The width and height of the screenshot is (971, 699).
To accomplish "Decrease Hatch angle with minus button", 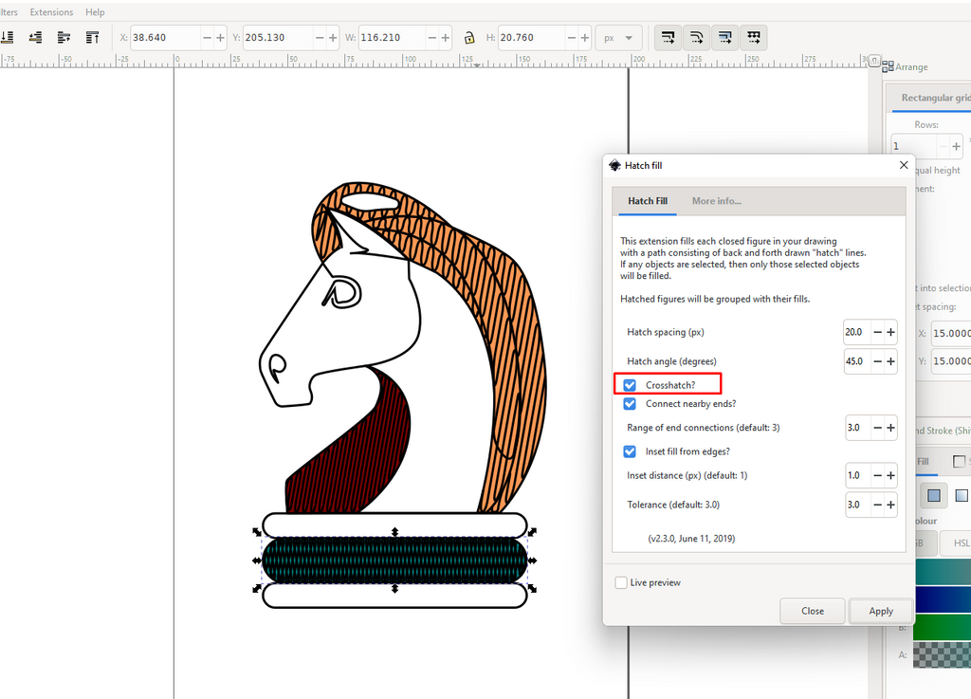I will (877, 361).
